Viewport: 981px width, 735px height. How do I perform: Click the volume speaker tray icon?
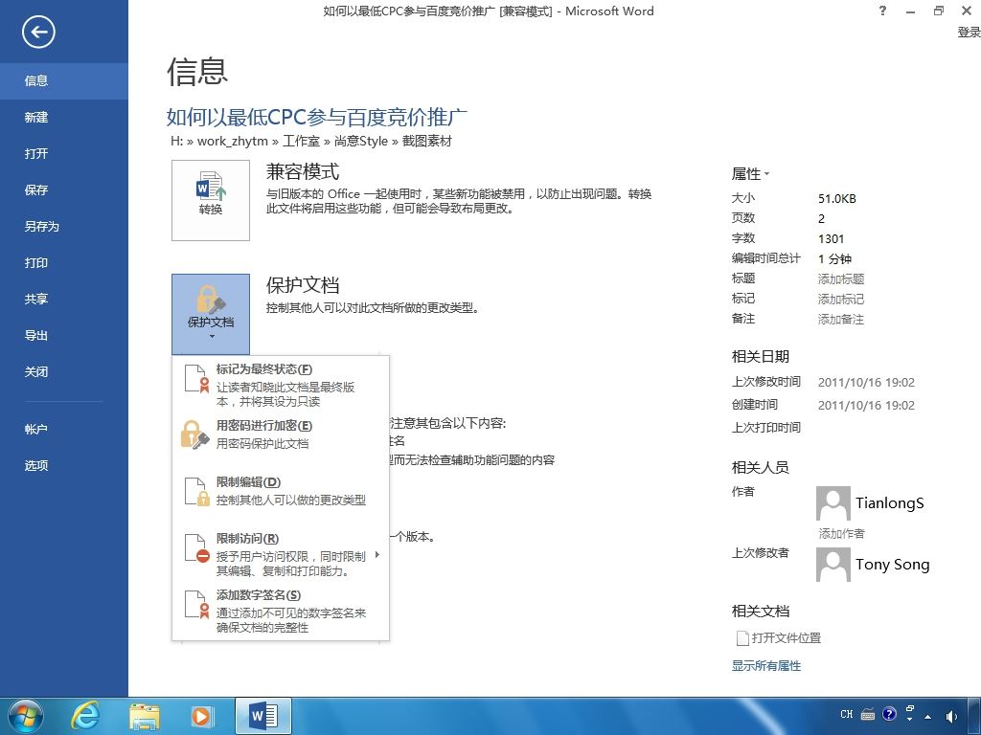tap(951, 716)
